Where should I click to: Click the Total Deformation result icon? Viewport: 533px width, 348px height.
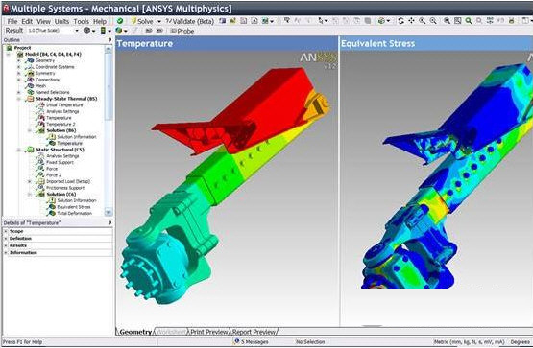pos(52,214)
